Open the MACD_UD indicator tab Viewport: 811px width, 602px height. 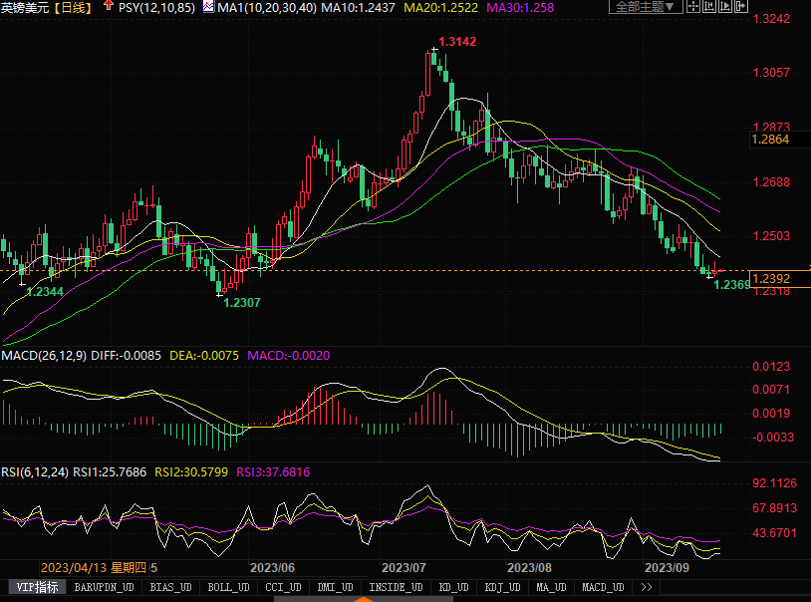604,588
